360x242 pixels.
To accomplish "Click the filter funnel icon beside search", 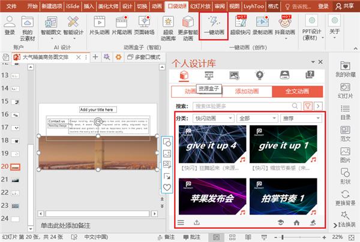I will tap(308, 106).
